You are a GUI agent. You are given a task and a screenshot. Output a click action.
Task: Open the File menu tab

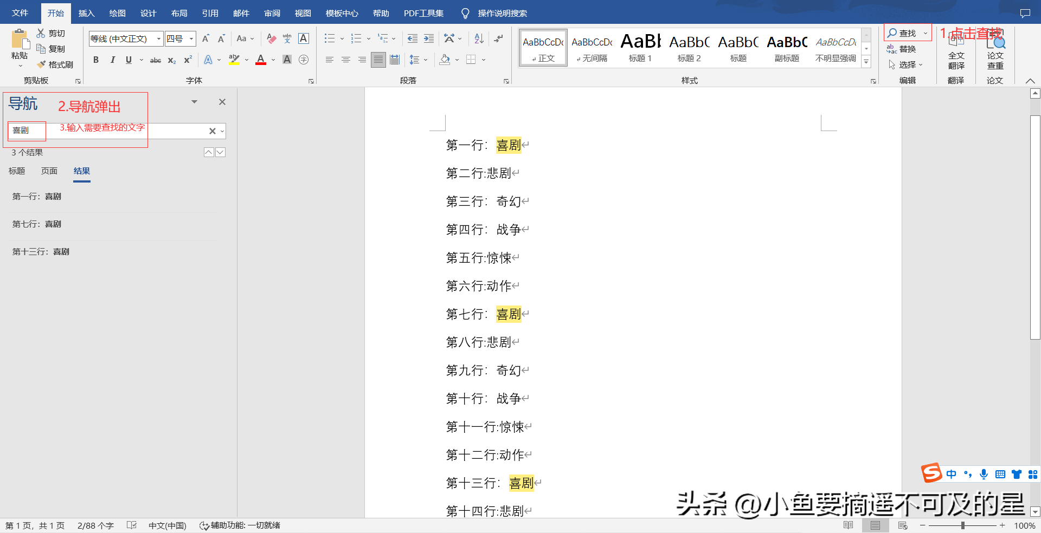tap(20, 13)
